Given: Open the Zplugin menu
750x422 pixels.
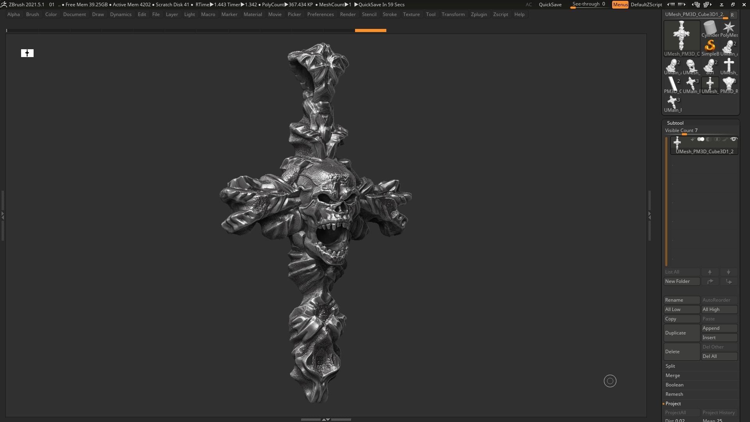Looking at the screenshot, I should 479,14.
